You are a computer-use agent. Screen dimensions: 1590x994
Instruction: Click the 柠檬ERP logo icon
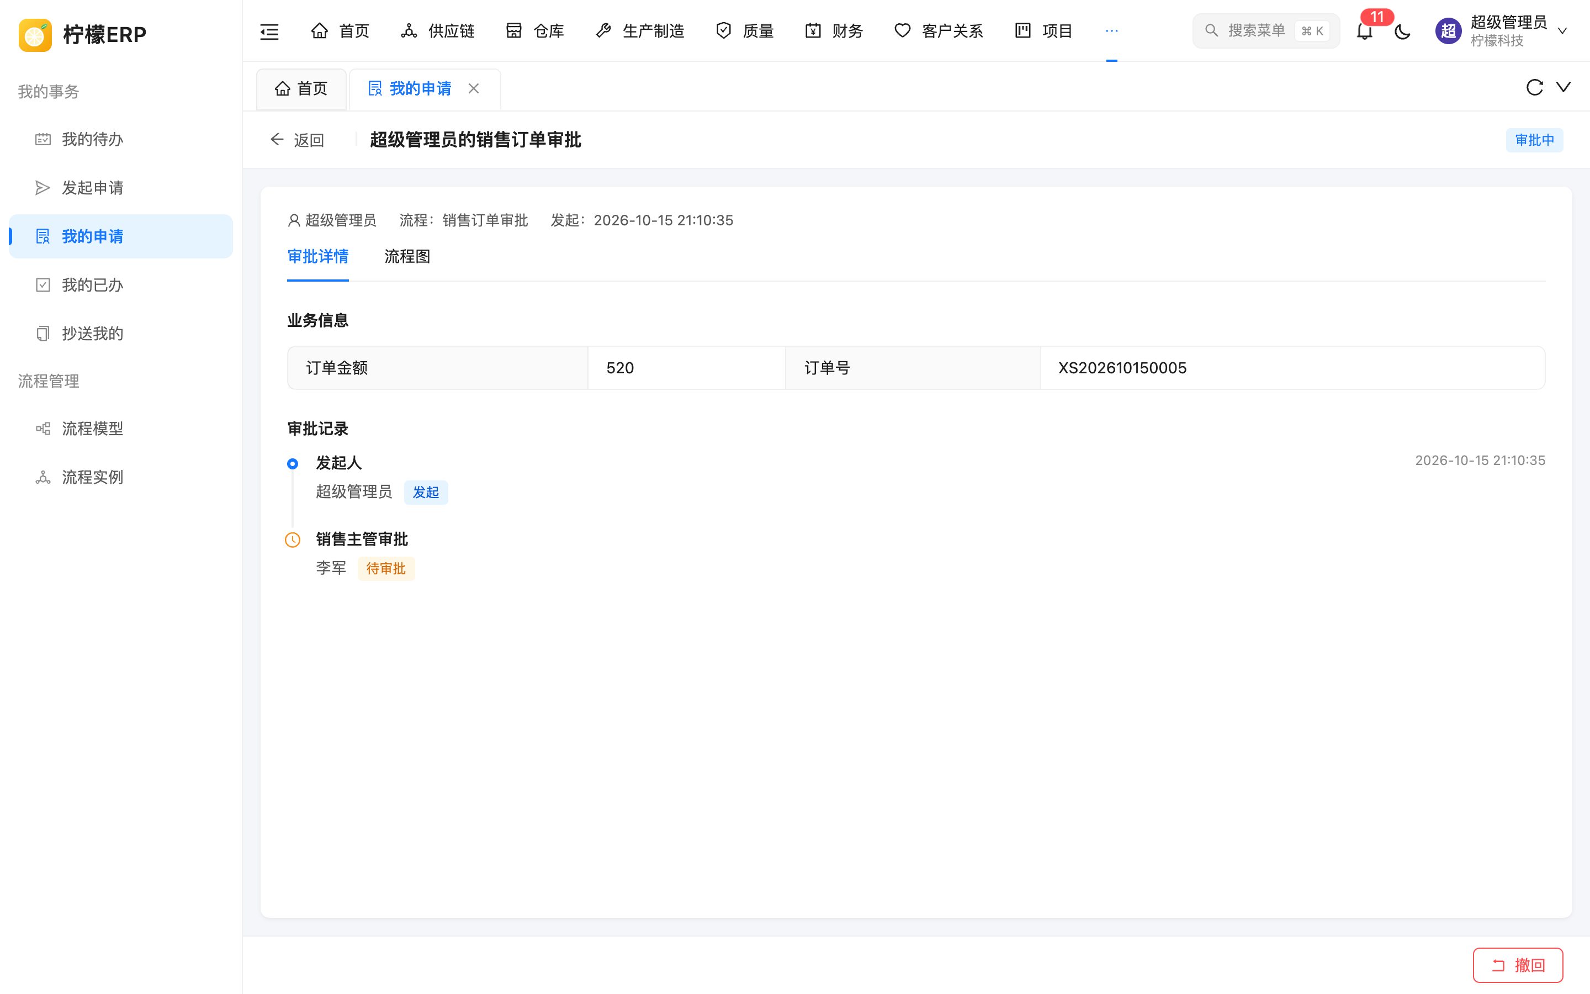35,34
